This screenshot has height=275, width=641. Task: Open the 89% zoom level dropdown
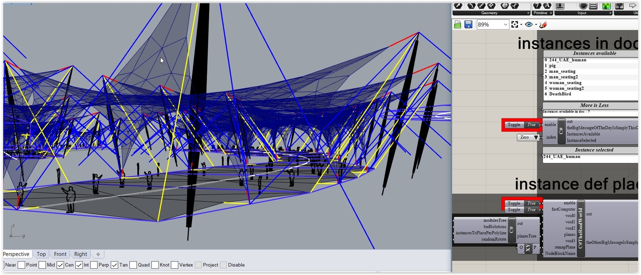(x=505, y=24)
